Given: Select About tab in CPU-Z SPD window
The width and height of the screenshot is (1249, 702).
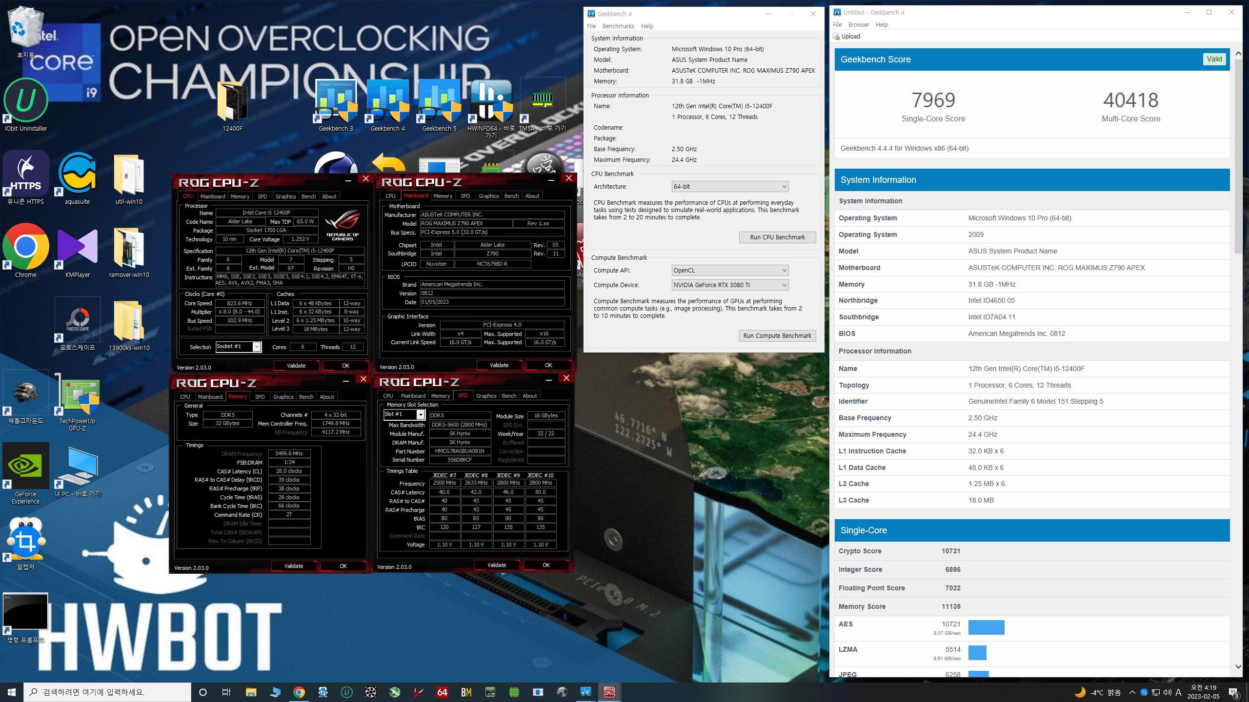Looking at the screenshot, I should [530, 396].
